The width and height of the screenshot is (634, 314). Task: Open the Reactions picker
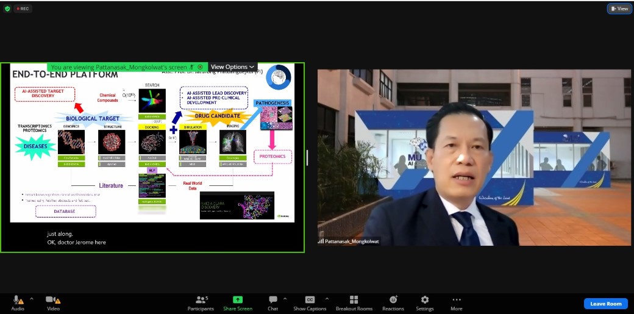[393, 300]
